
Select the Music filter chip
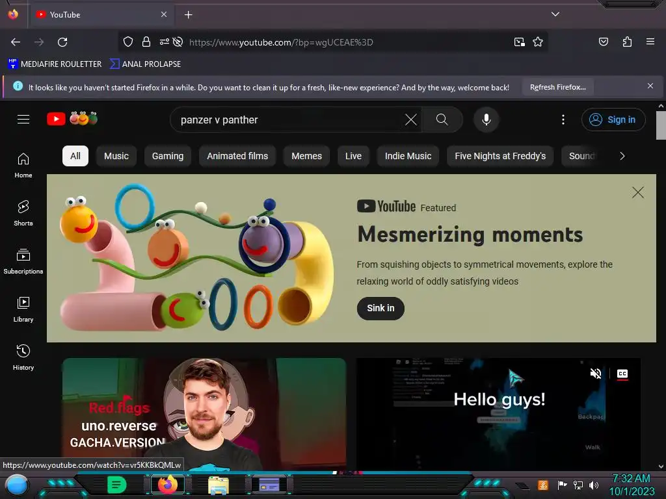[x=116, y=156]
